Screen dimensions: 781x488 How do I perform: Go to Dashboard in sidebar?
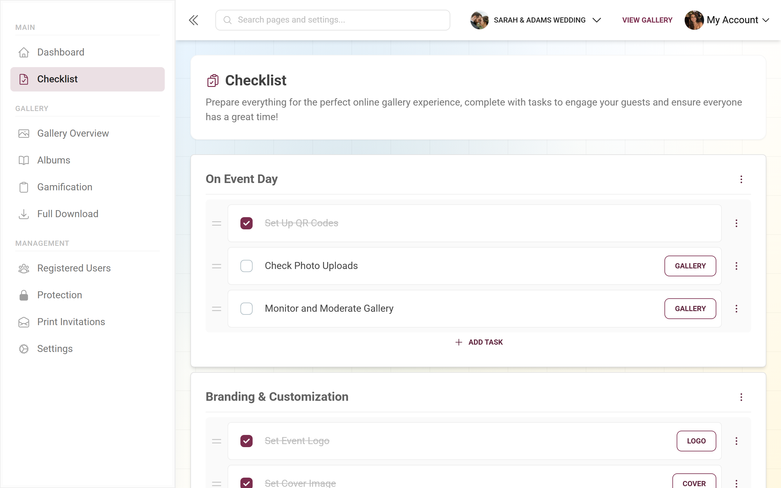coord(88,52)
